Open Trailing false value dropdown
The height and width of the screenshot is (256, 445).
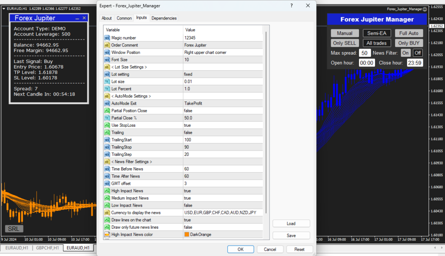click(223, 132)
